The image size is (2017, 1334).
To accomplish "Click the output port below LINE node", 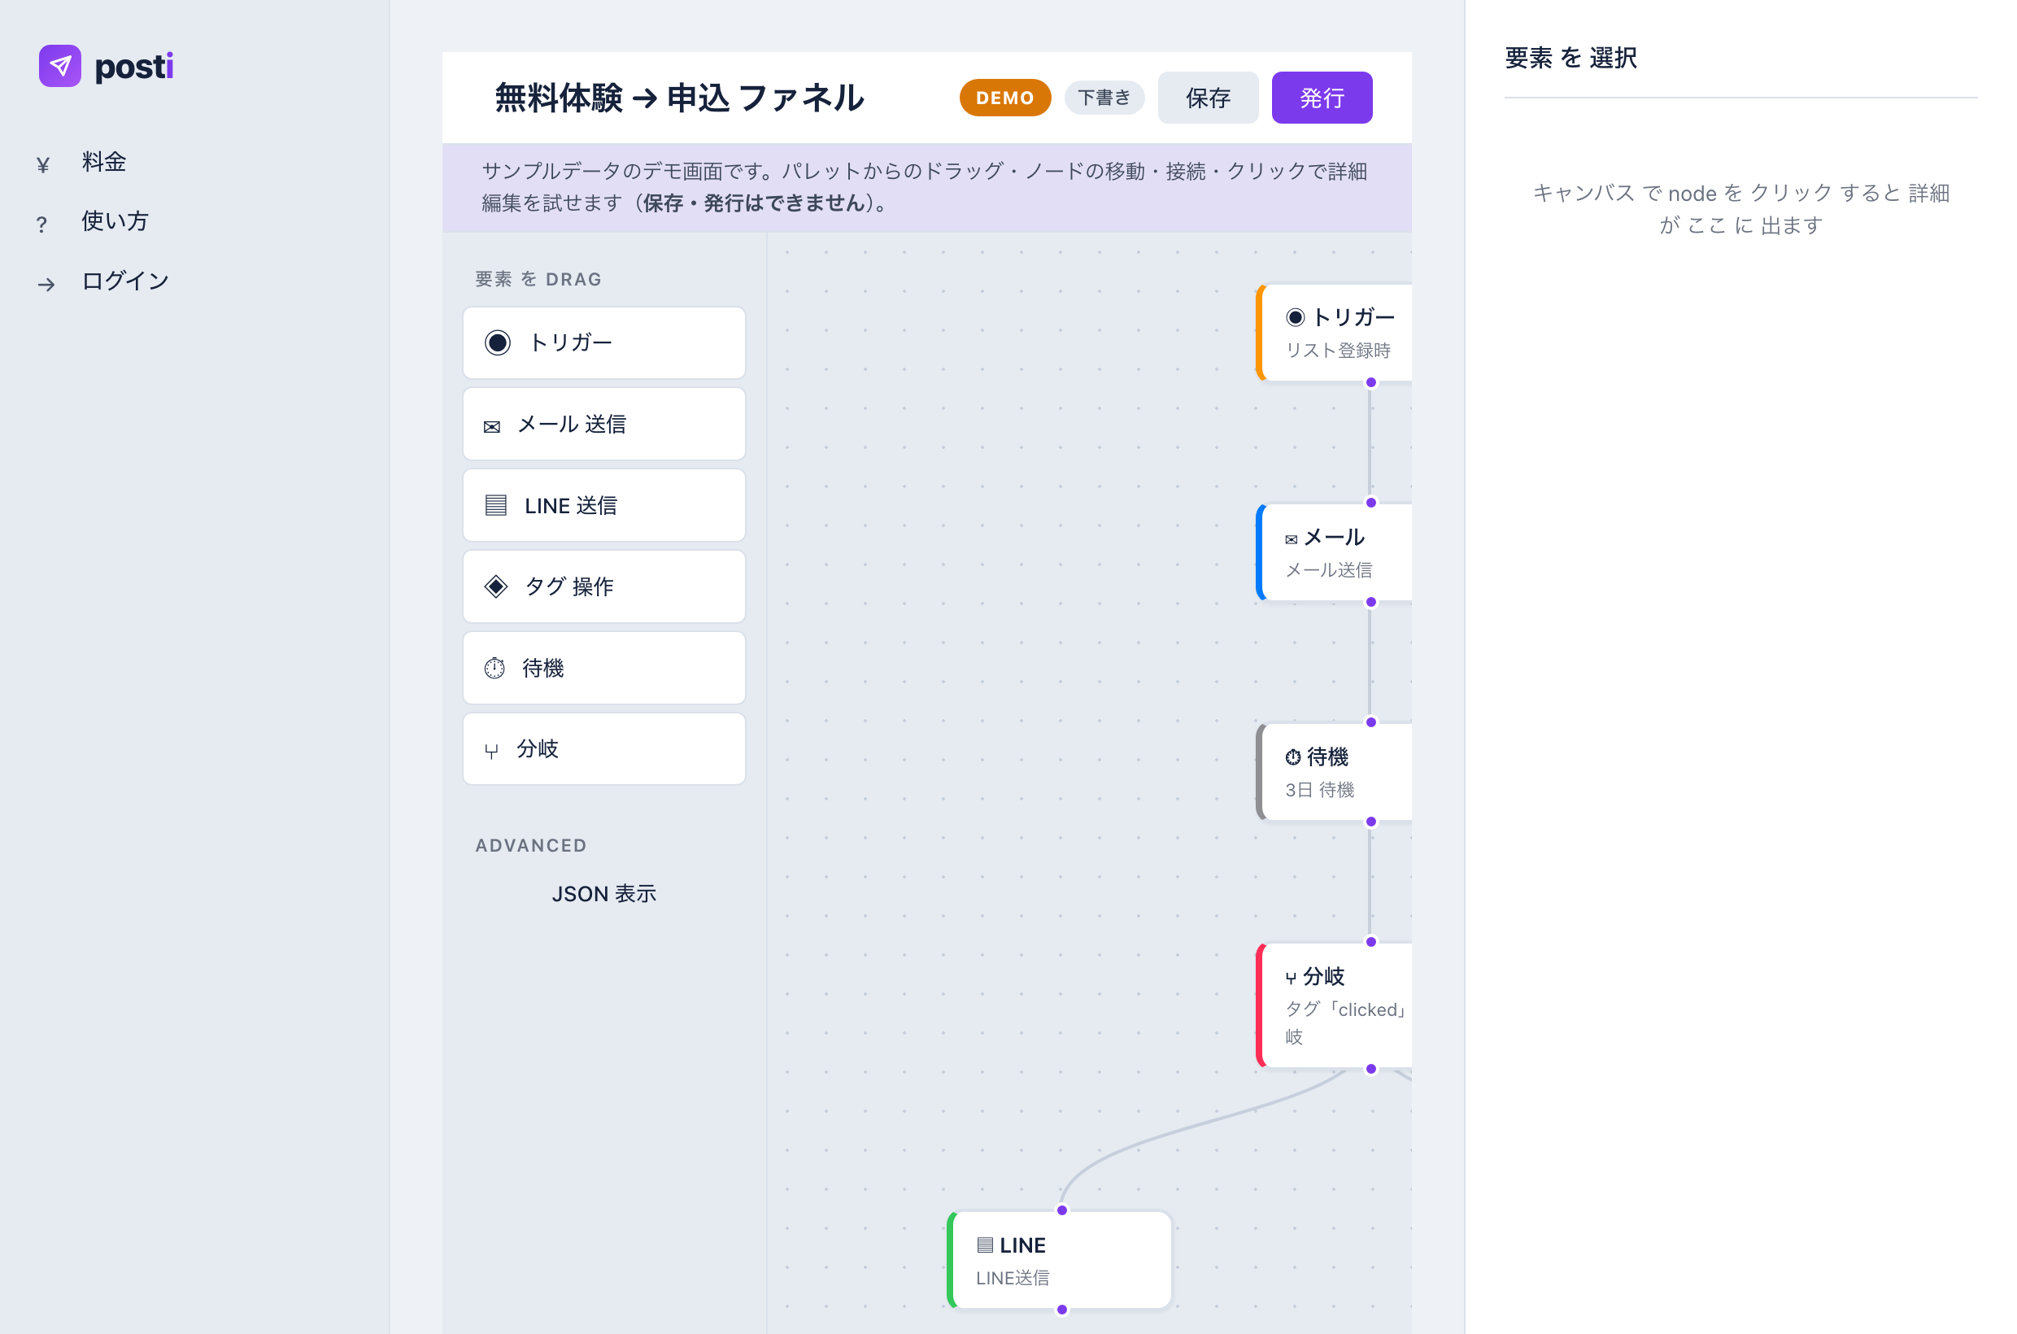I will point(1061,1310).
